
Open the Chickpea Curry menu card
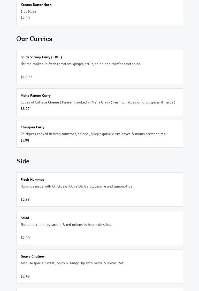pyautogui.click(x=99, y=134)
